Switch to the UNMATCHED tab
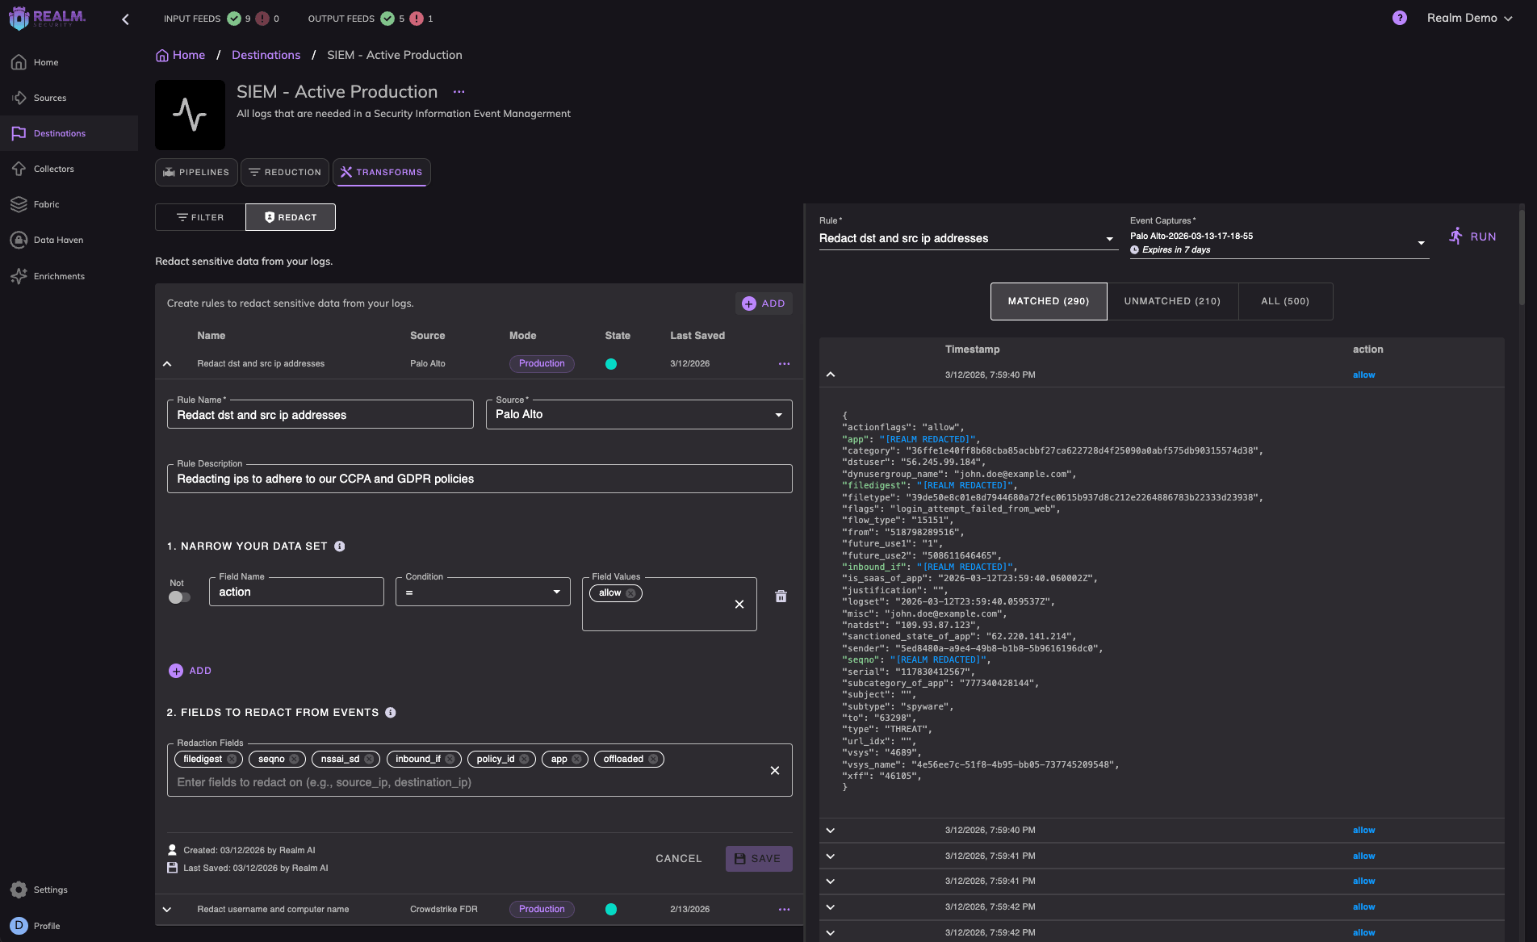This screenshot has height=942, width=1537. [1172, 300]
